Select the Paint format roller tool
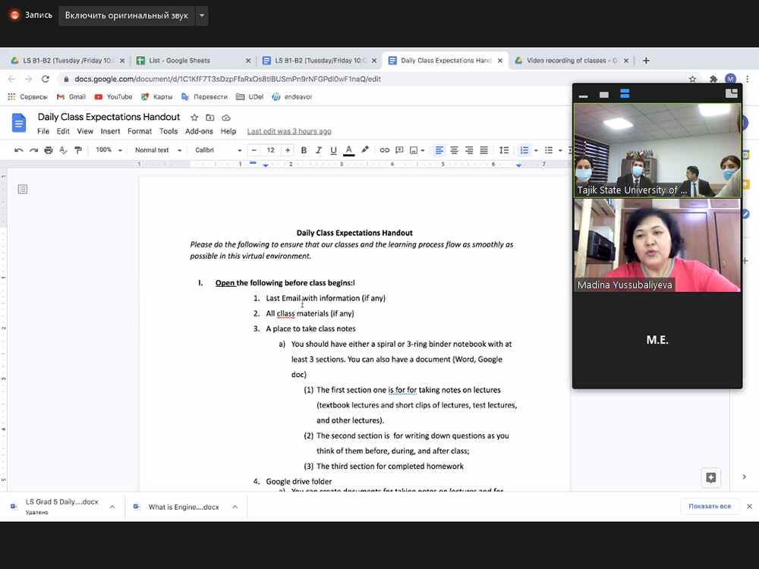The height and width of the screenshot is (569, 759). pos(78,150)
